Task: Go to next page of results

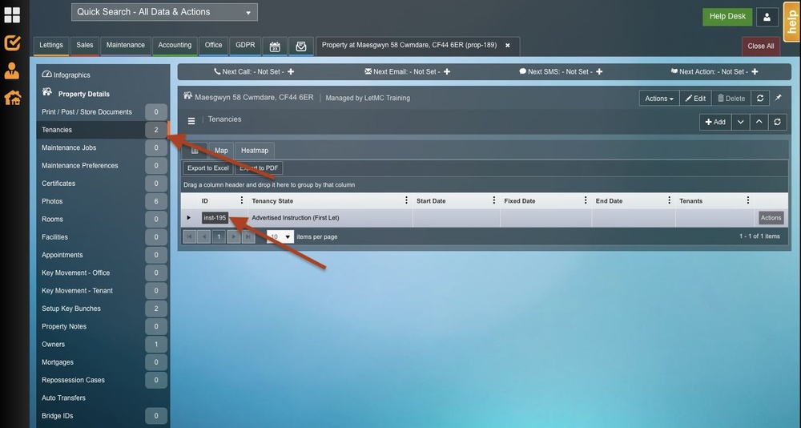Action: (x=233, y=236)
